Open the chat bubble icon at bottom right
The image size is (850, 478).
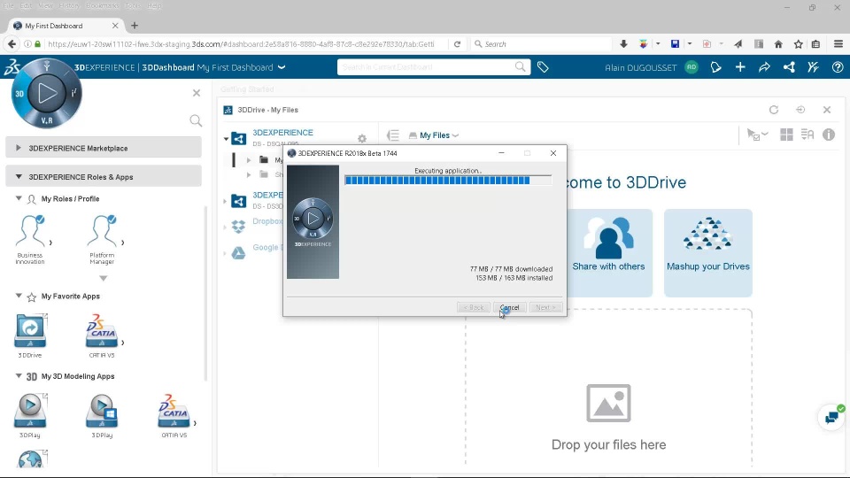coord(831,417)
